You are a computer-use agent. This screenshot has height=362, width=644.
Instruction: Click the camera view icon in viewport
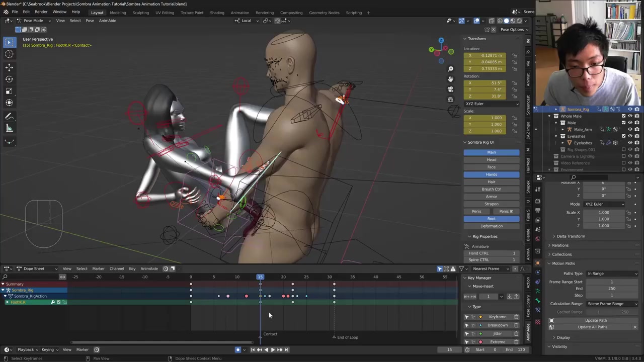[450, 89]
